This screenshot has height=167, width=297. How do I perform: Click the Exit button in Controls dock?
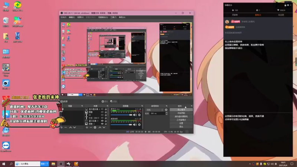pyautogui.click(x=181, y=127)
